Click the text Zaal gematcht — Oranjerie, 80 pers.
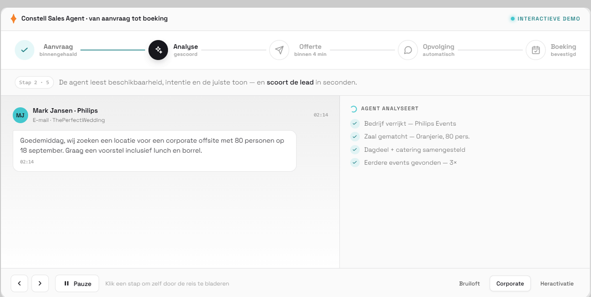This screenshot has width=591, height=297. point(417,137)
